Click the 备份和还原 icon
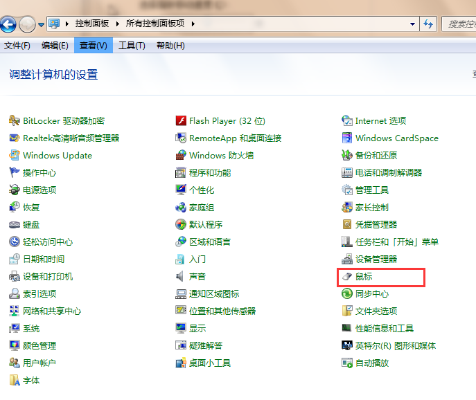The width and height of the screenshot is (476, 400). pyautogui.click(x=347, y=155)
